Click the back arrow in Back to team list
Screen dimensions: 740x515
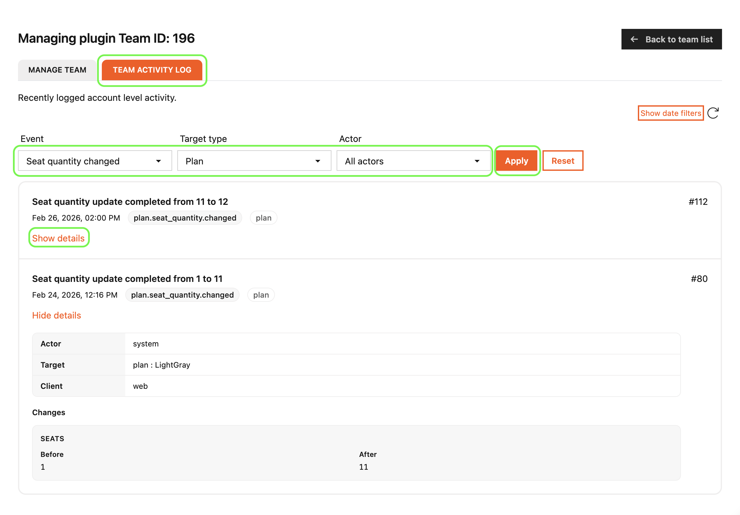(634, 39)
